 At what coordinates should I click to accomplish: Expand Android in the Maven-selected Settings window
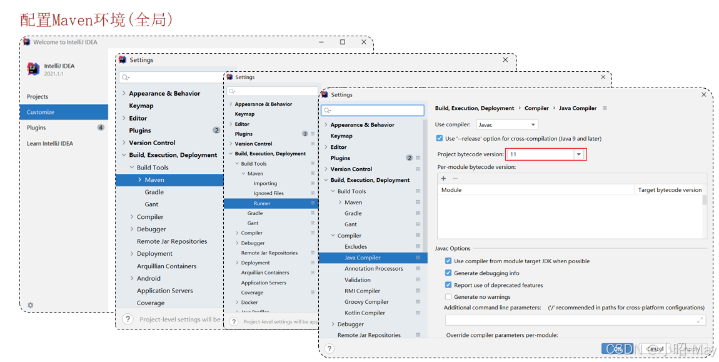click(x=131, y=278)
